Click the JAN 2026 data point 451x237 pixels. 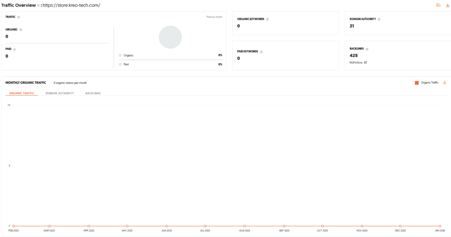(x=440, y=226)
